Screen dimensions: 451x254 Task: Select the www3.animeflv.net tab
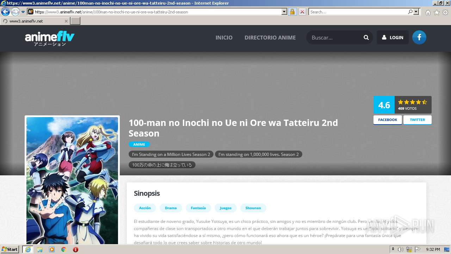[x=35, y=21]
